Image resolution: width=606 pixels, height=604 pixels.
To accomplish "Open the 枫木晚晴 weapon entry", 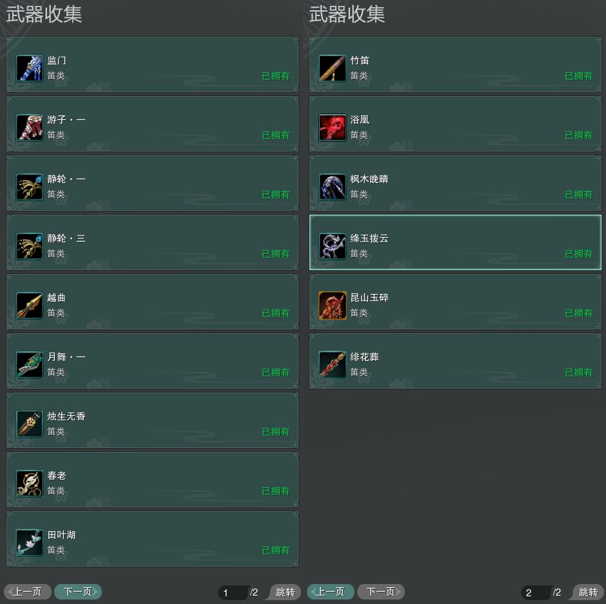I will [455, 183].
